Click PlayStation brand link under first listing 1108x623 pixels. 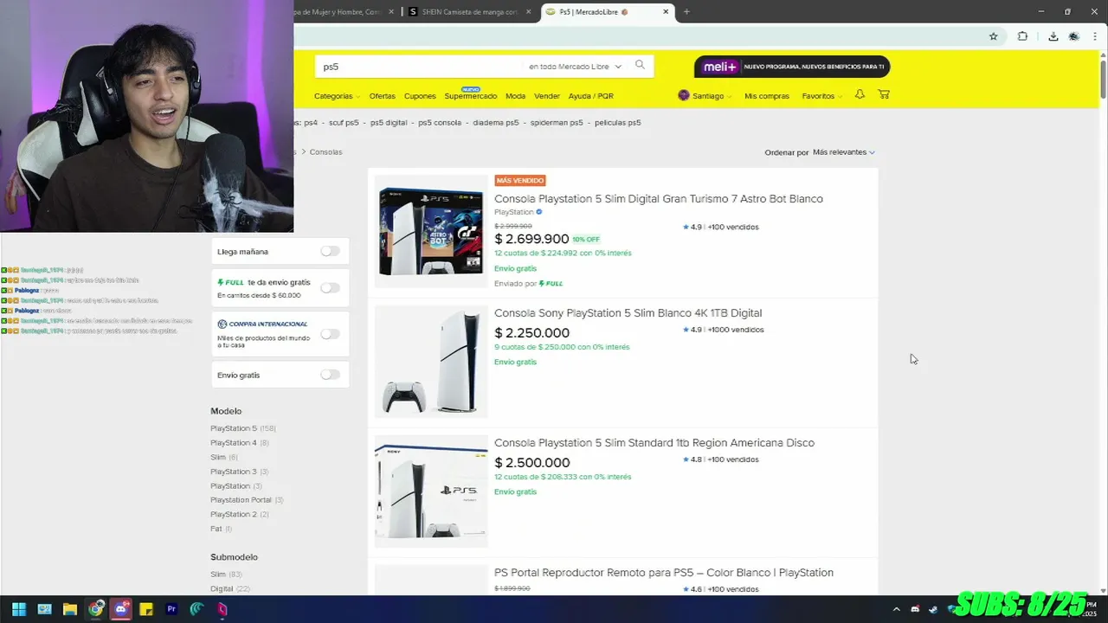[514, 212]
